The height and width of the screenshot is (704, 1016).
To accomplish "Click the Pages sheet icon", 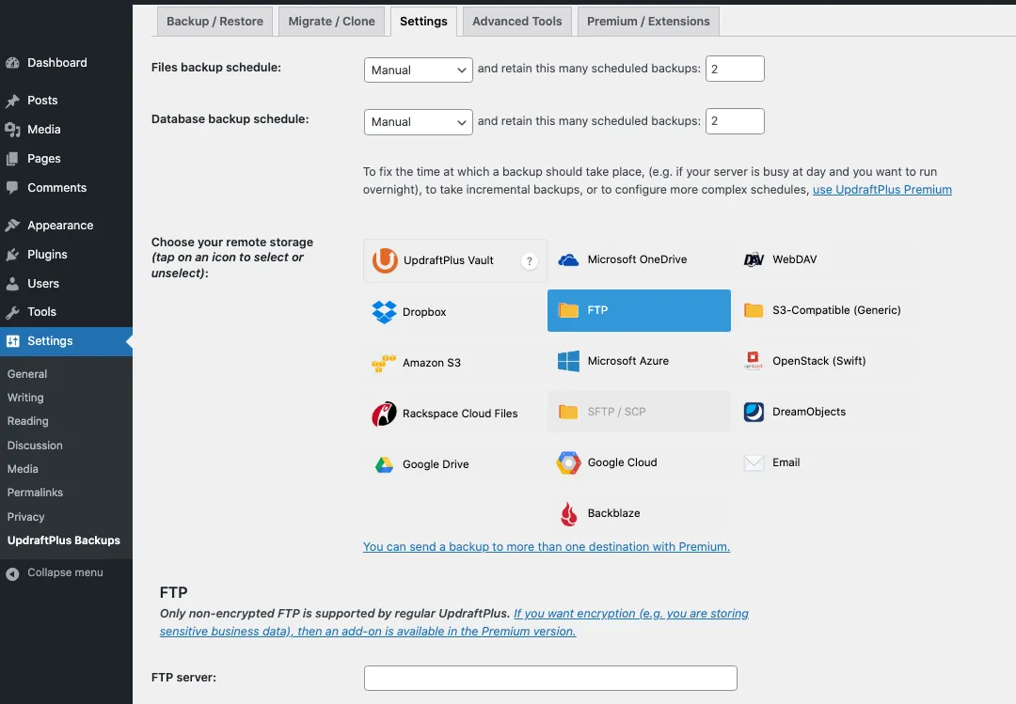I will pyautogui.click(x=12, y=159).
